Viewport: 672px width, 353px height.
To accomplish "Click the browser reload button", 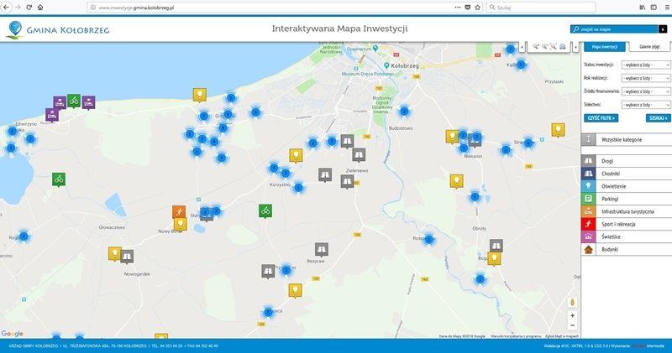I will pos(29,8).
